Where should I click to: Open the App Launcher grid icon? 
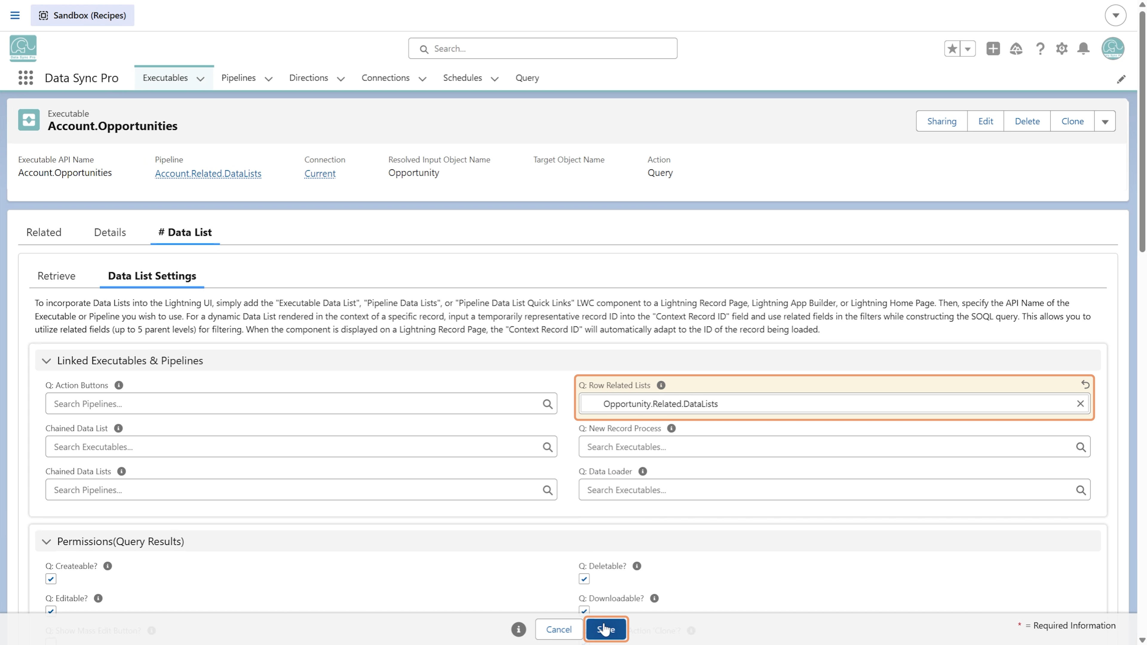coord(26,78)
